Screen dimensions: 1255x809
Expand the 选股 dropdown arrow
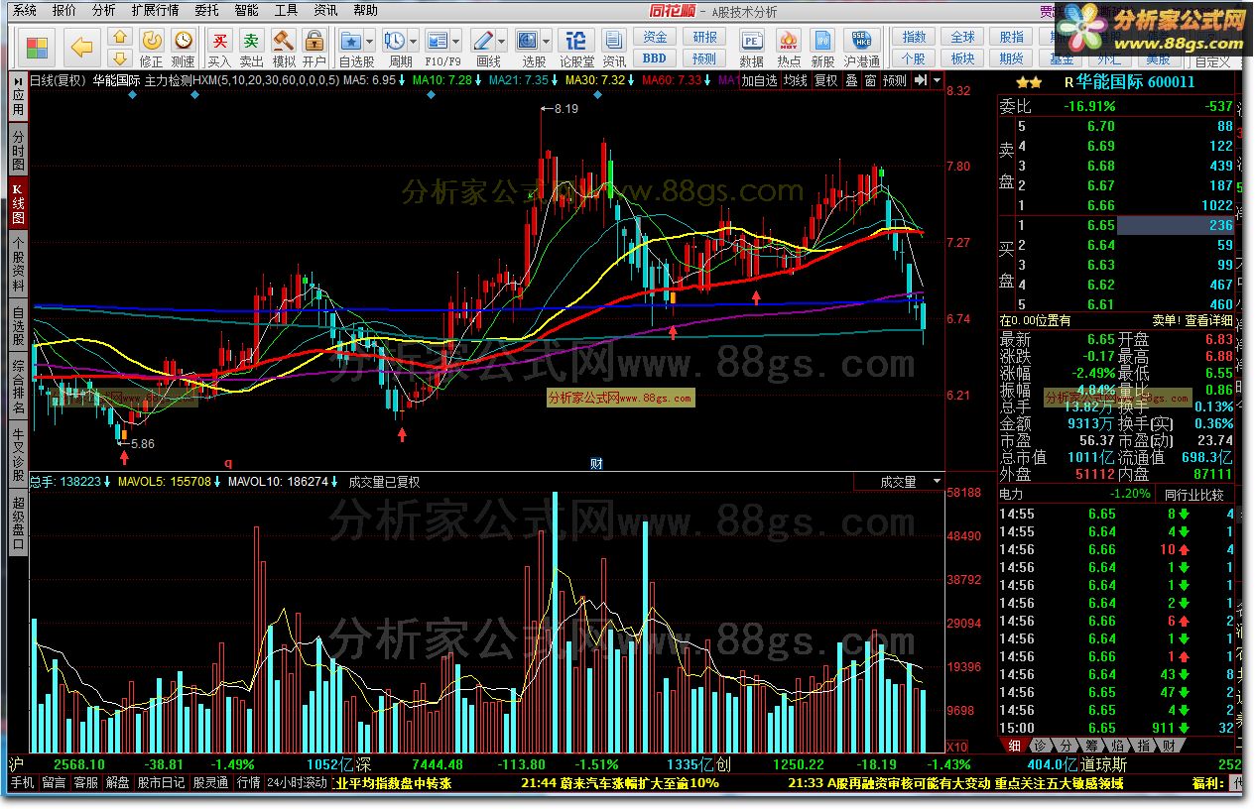tap(547, 42)
